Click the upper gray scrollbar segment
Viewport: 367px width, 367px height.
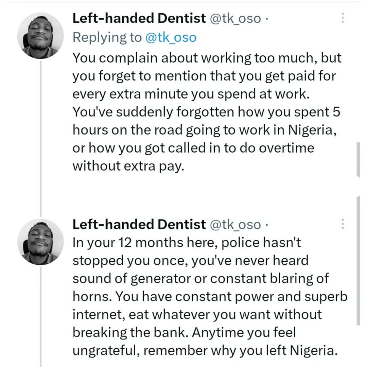click(358, 159)
